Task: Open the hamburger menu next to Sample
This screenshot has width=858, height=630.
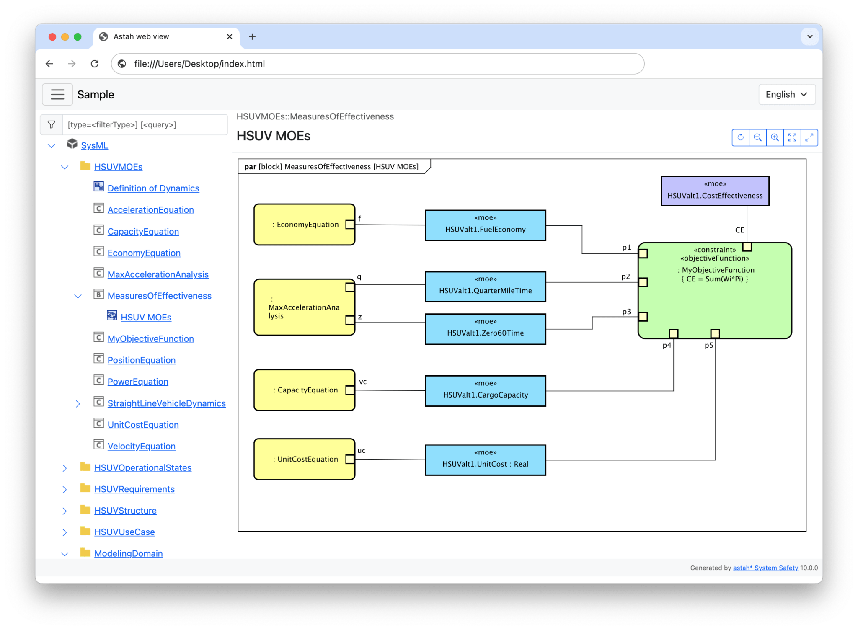Action: pos(57,94)
